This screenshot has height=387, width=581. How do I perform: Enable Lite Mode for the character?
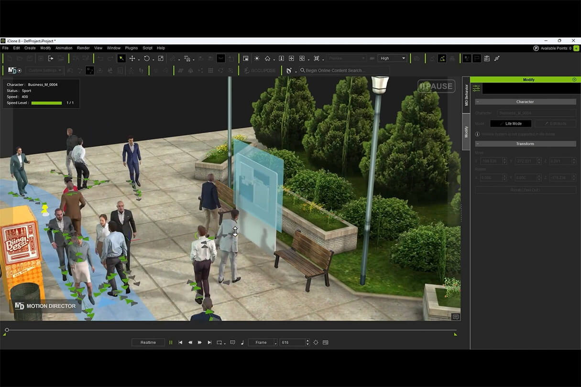510,124
